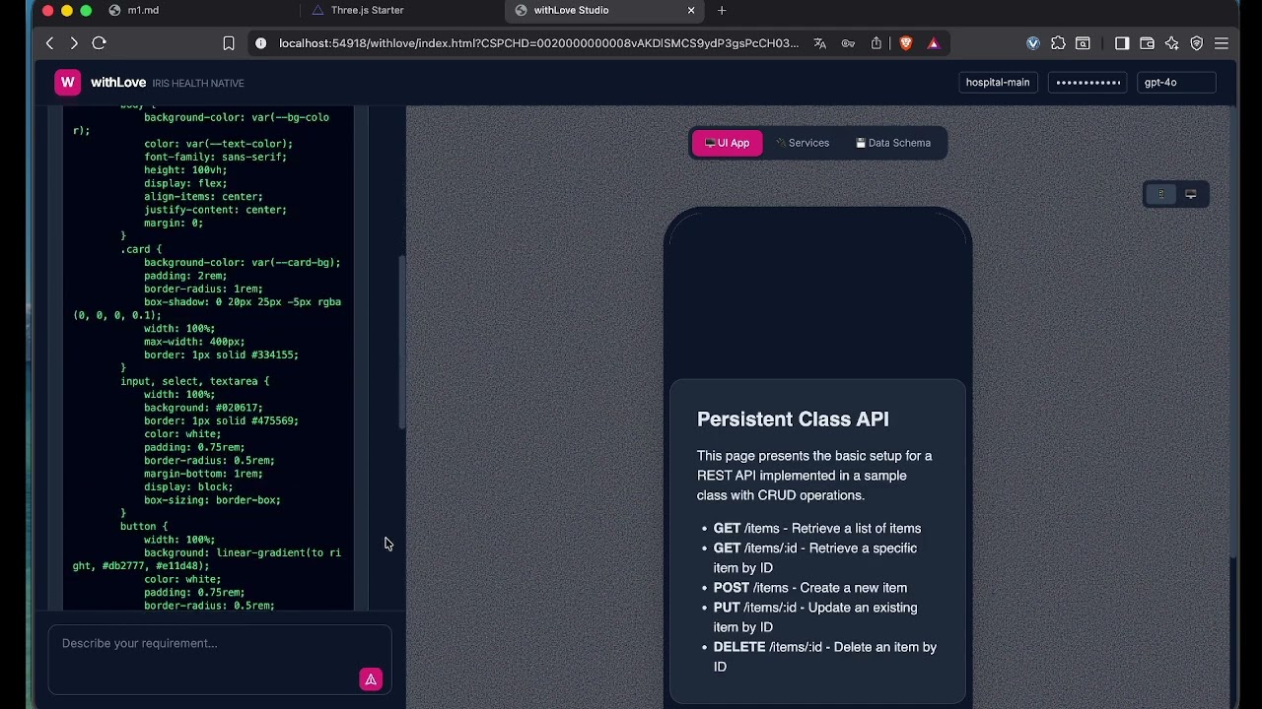
Task: Switch preview to mobile device view
Action: 1160,195
